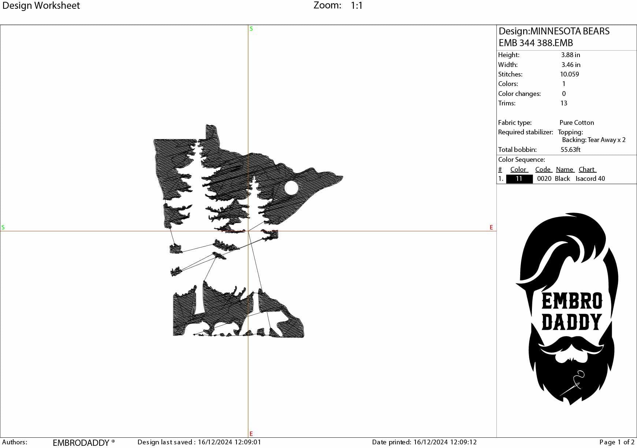Click the red E end marker on right axis

(491, 227)
